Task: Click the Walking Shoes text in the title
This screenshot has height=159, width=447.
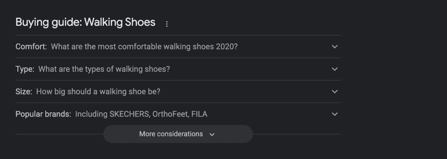Action: point(120,22)
